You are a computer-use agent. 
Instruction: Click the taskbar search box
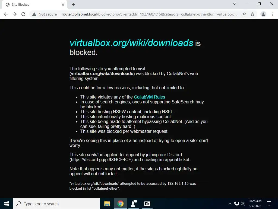(56, 204)
